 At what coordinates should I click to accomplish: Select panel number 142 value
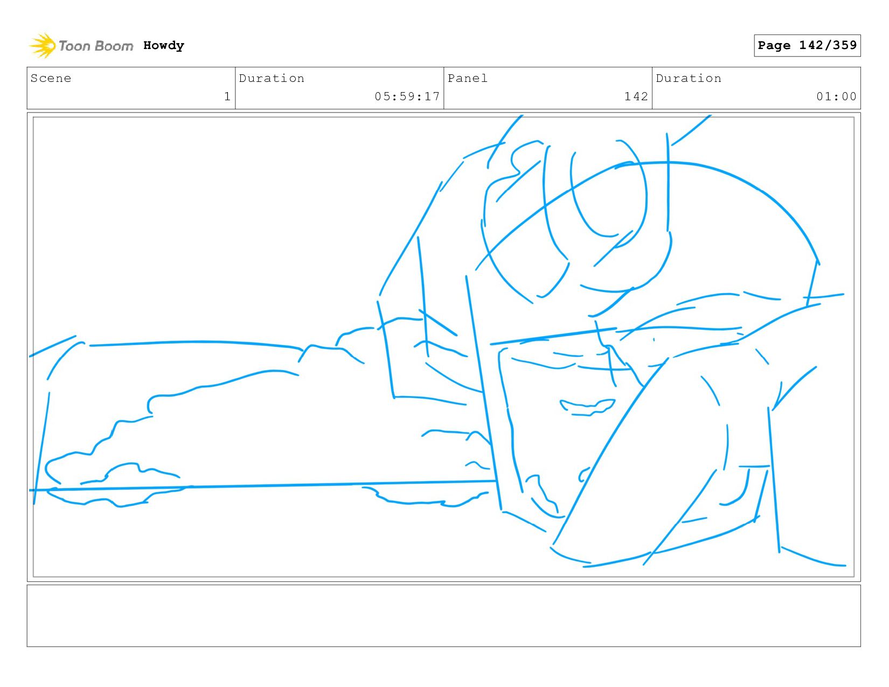coord(636,96)
